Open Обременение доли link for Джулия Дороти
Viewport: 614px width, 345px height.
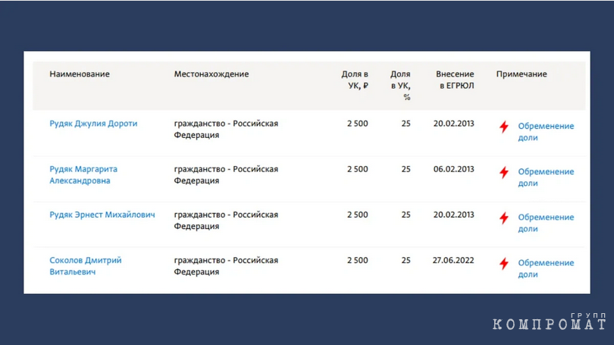tap(546, 132)
